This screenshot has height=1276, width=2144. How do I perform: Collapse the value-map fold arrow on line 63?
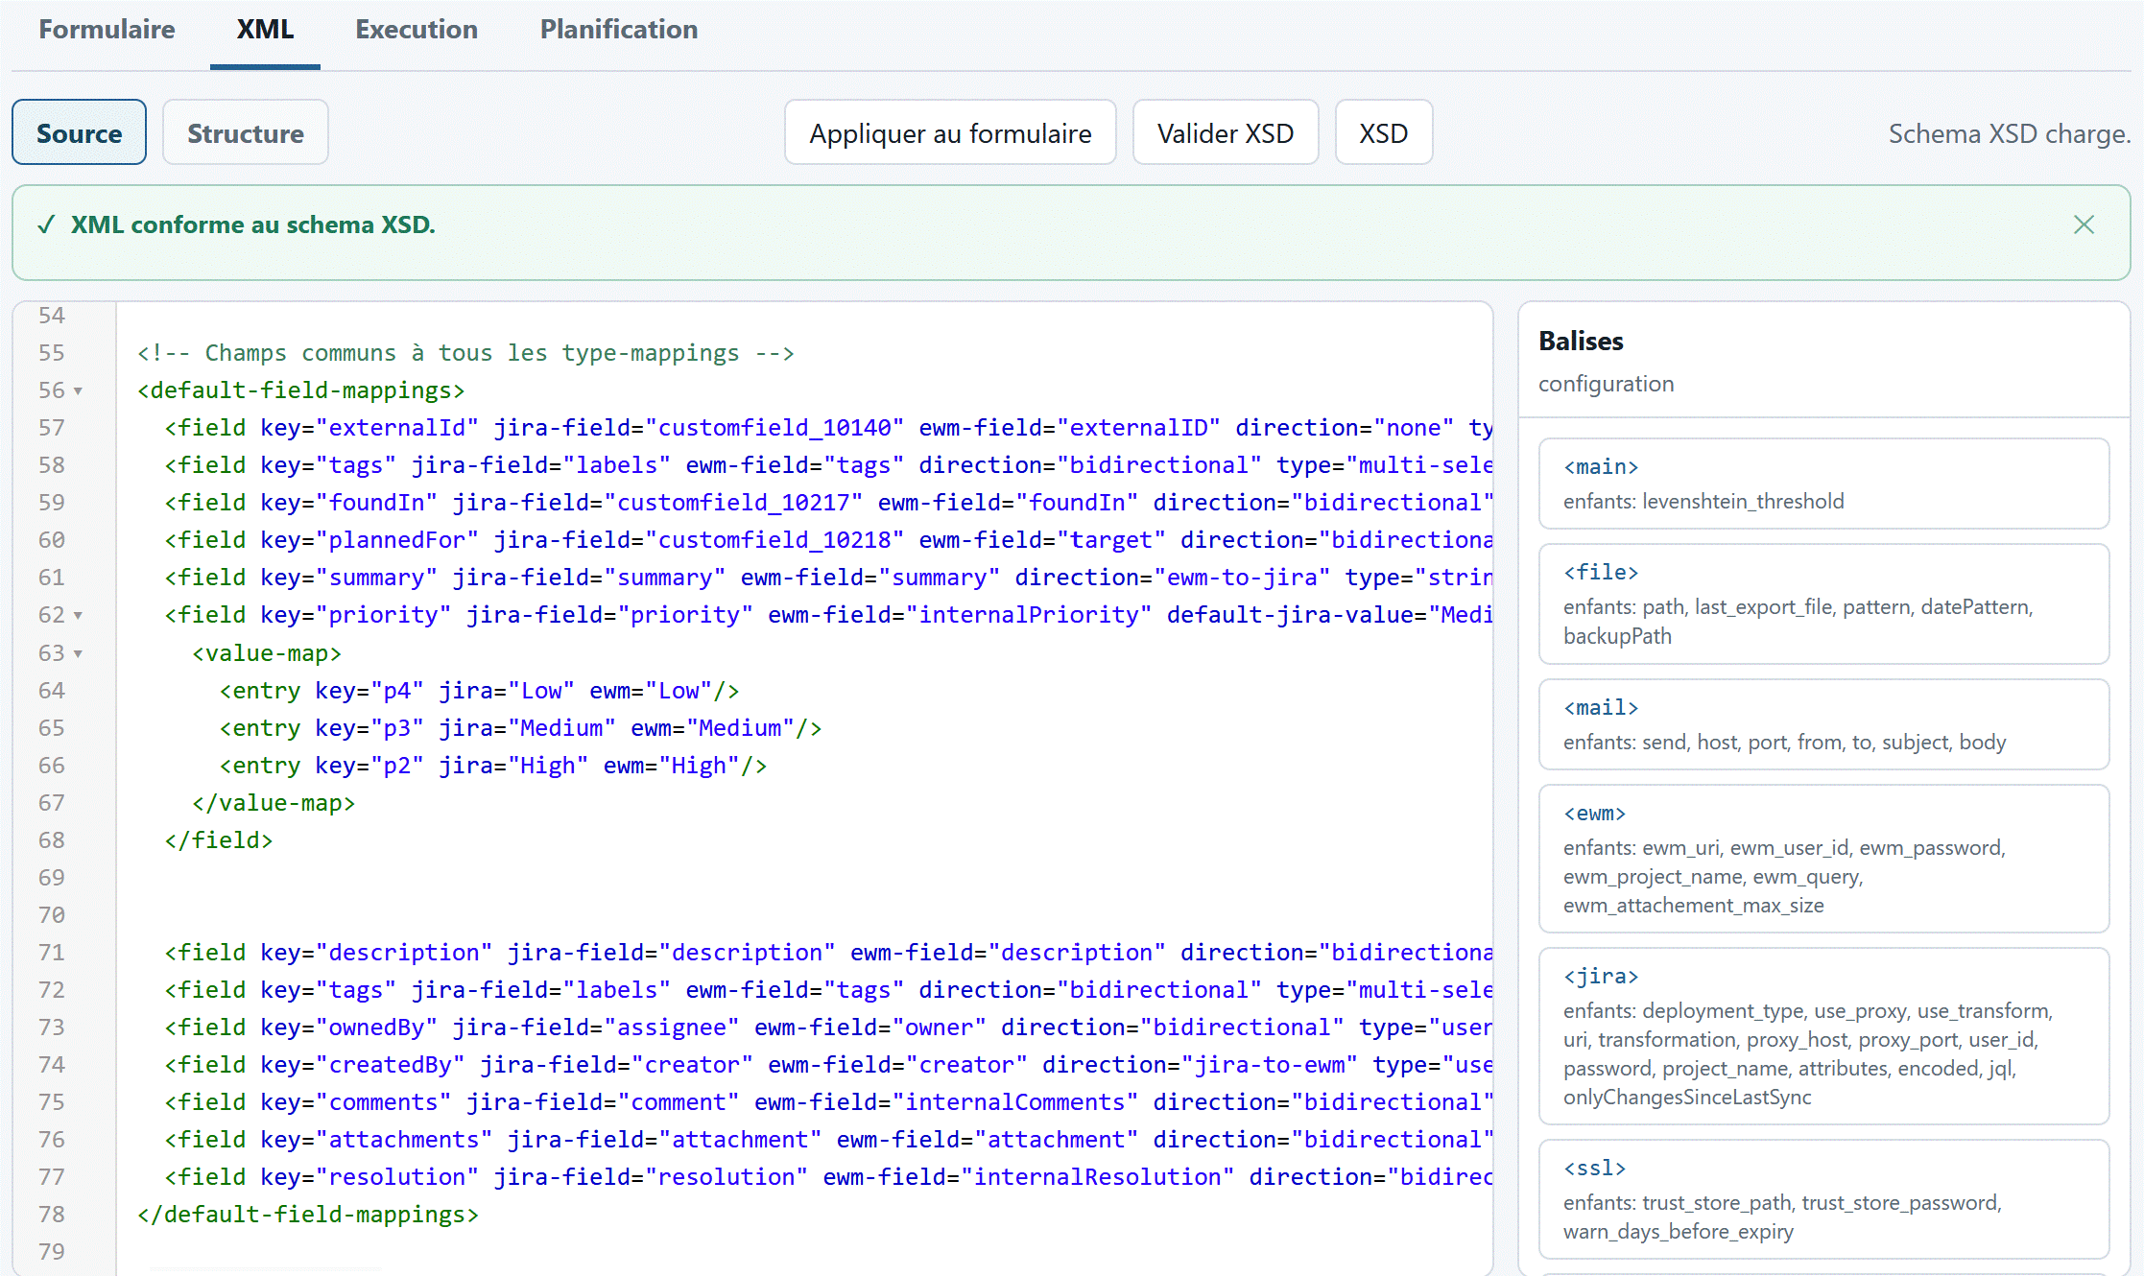point(79,653)
